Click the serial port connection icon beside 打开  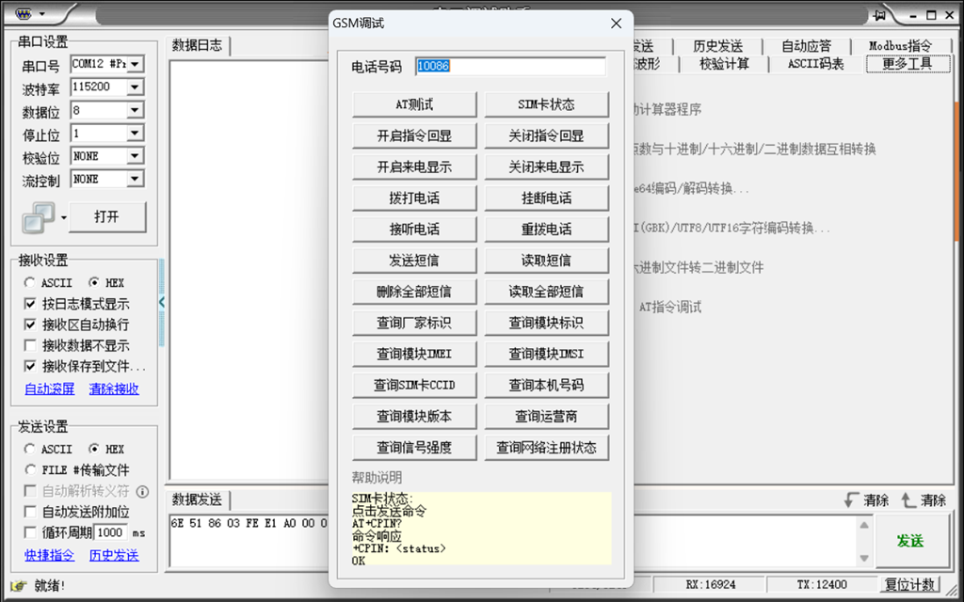[39, 217]
